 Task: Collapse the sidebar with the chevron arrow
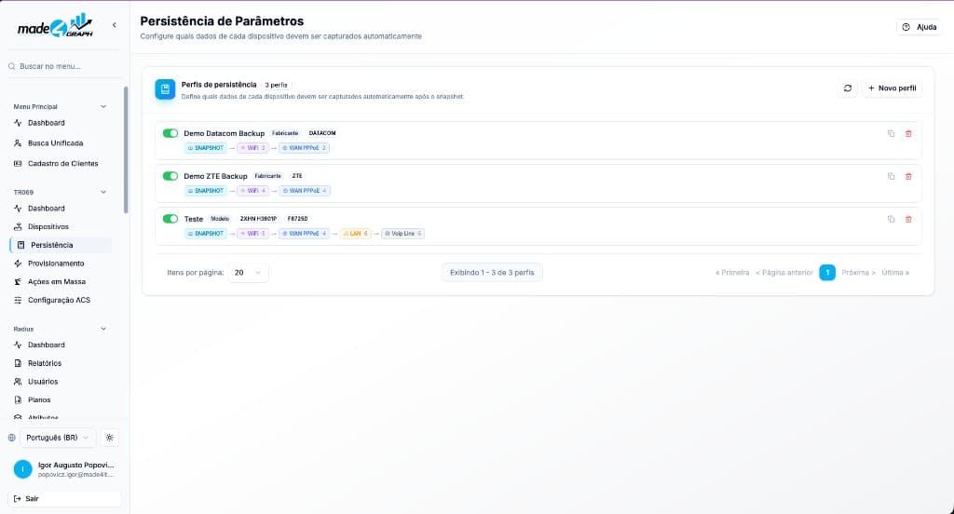115,25
